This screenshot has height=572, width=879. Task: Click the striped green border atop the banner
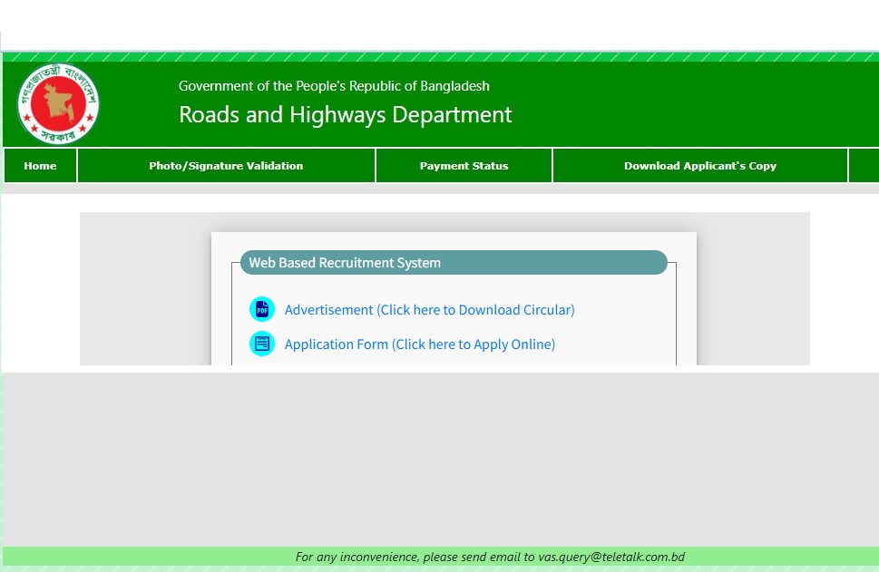[x=439, y=56]
